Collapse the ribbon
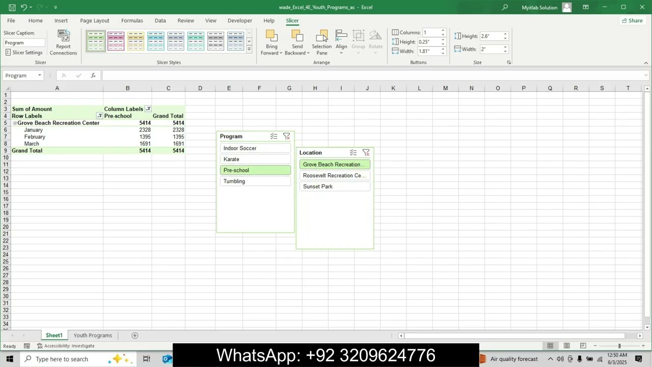The height and width of the screenshot is (367, 652). click(646, 63)
